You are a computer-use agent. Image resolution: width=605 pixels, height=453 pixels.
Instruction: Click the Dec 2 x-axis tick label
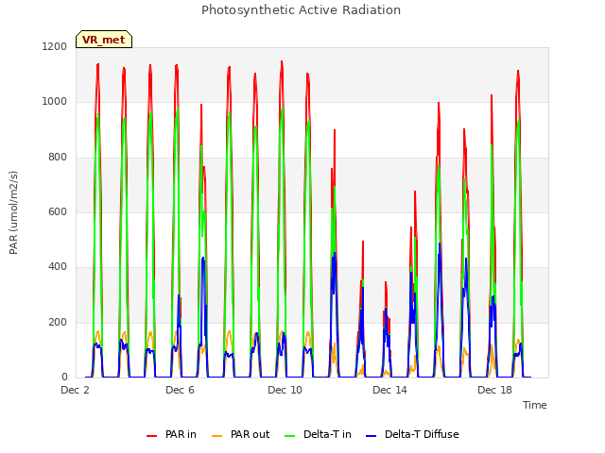click(75, 390)
